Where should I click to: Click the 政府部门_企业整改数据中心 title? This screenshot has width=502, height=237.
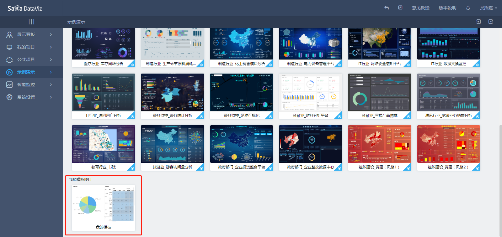(x=311, y=167)
